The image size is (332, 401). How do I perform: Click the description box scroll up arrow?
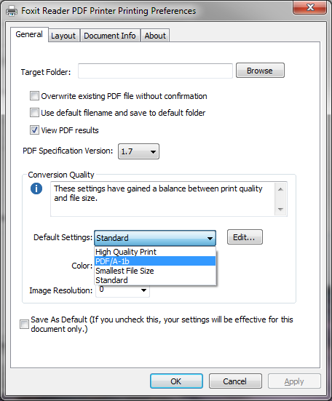(x=280, y=189)
